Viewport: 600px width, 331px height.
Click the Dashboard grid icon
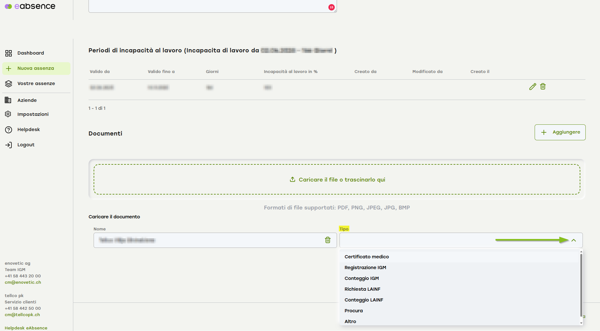tap(9, 53)
